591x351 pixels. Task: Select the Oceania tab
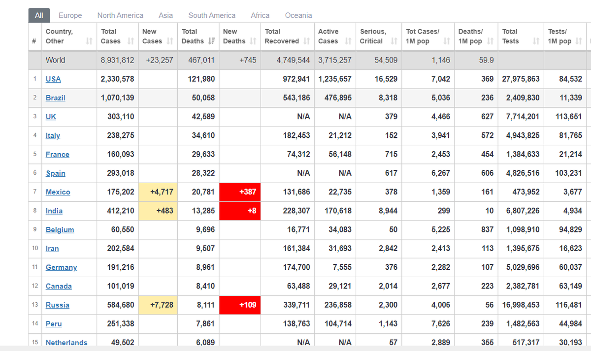point(298,15)
